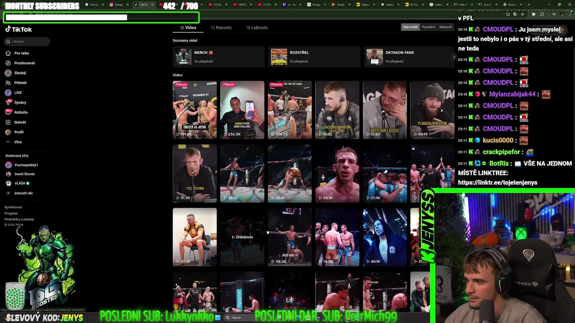Switch to the Videa tab

pos(188,27)
